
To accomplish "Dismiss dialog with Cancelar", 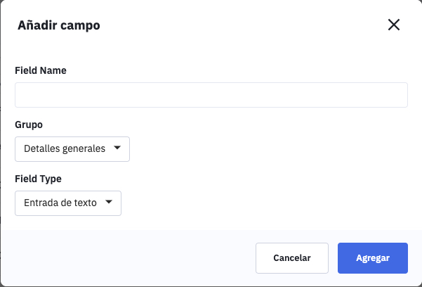I will click(x=292, y=258).
